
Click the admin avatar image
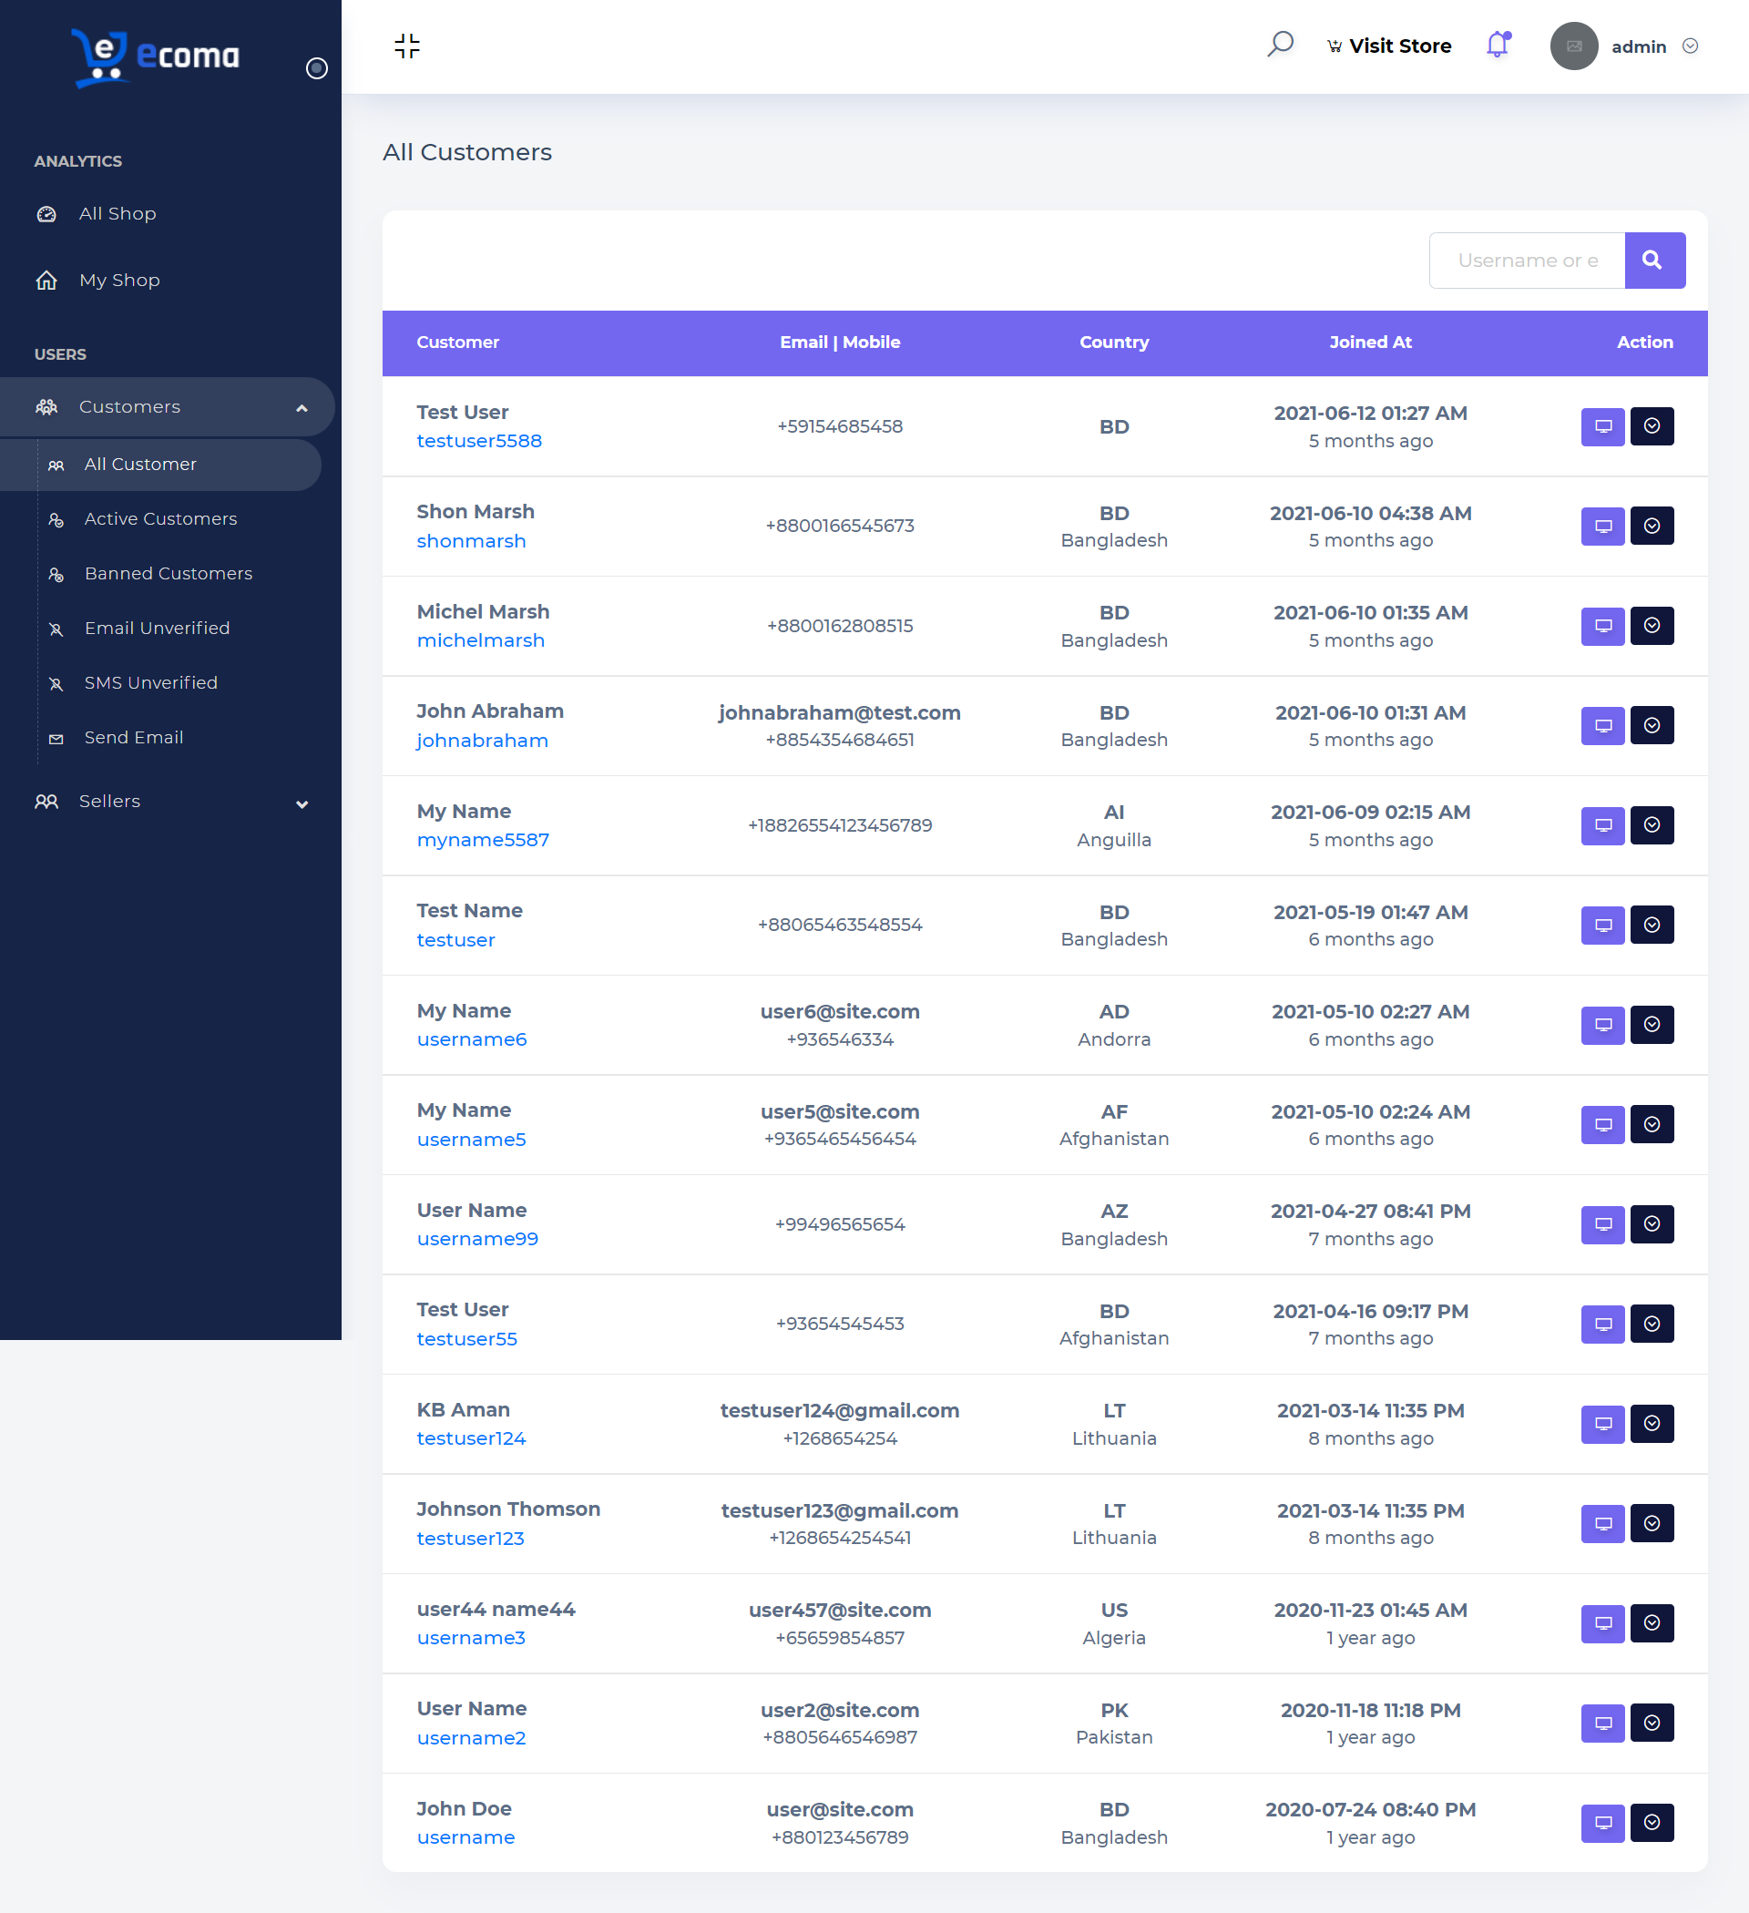(x=1573, y=46)
